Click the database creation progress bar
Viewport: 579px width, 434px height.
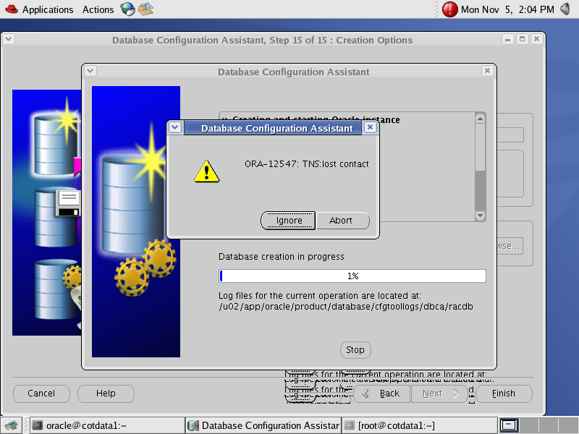point(352,276)
